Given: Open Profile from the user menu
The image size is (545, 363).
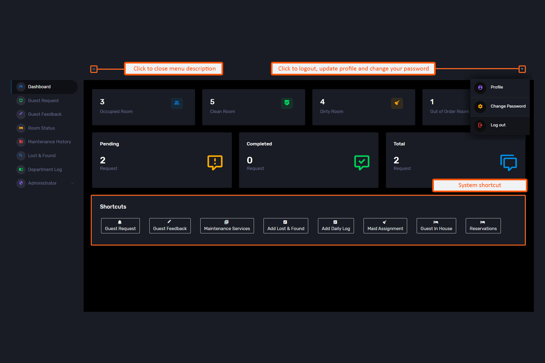Looking at the screenshot, I should [497, 87].
